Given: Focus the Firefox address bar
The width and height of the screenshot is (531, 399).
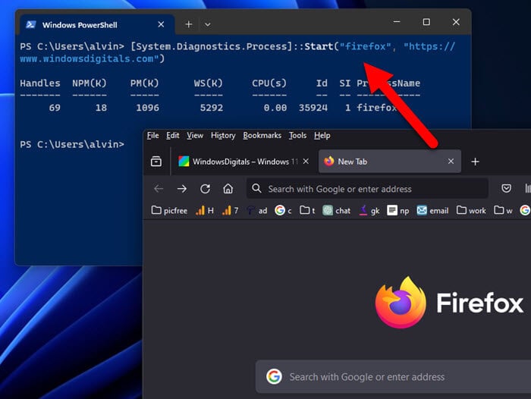Looking at the screenshot, I should 367,188.
